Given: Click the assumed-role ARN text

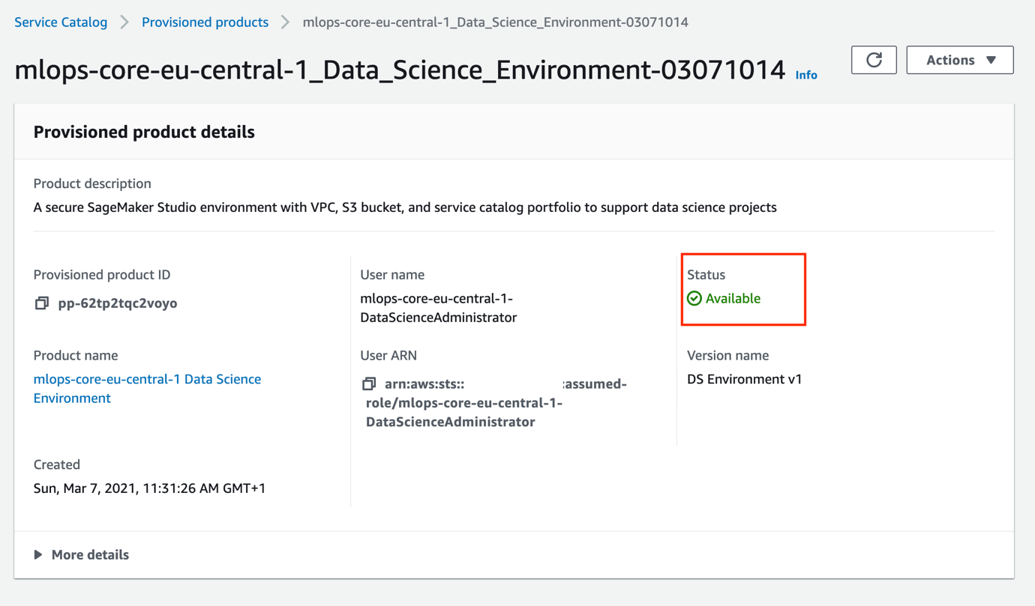Looking at the screenshot, I should 465,403.
